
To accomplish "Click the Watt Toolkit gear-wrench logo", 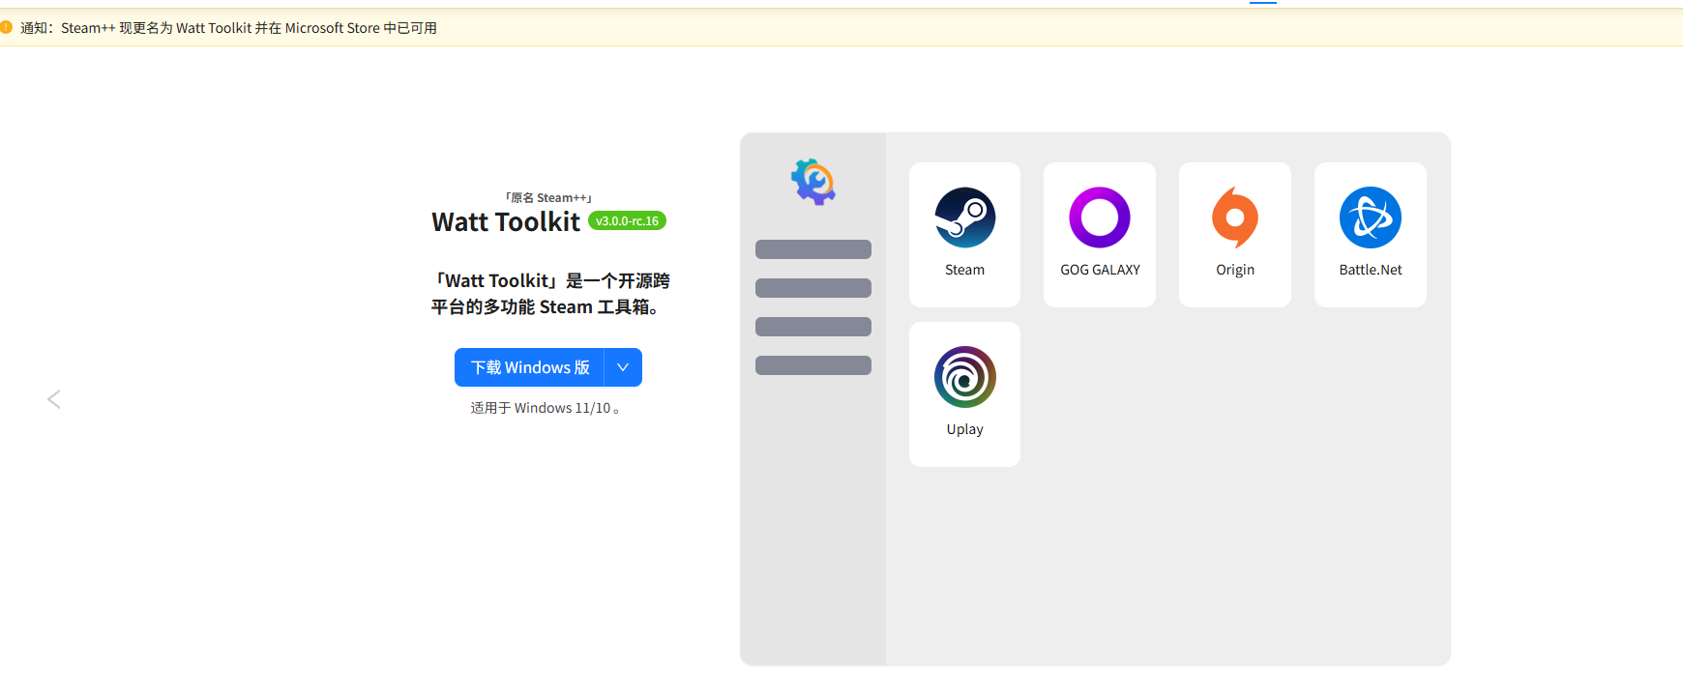I will click(813, 182).
